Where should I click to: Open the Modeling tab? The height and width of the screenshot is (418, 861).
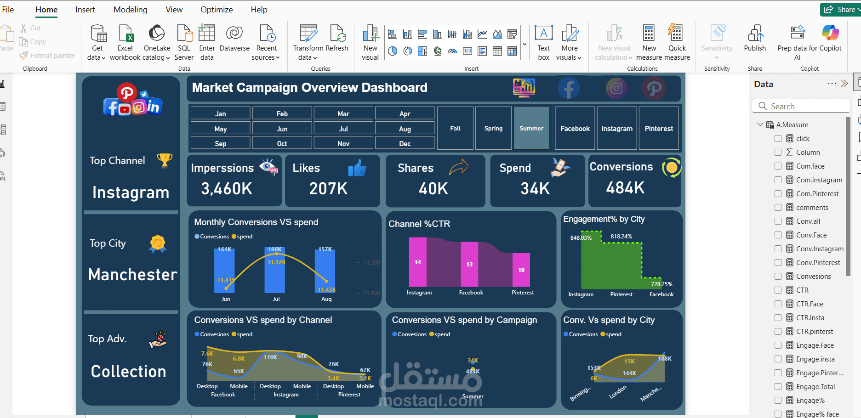coord(131,10)
